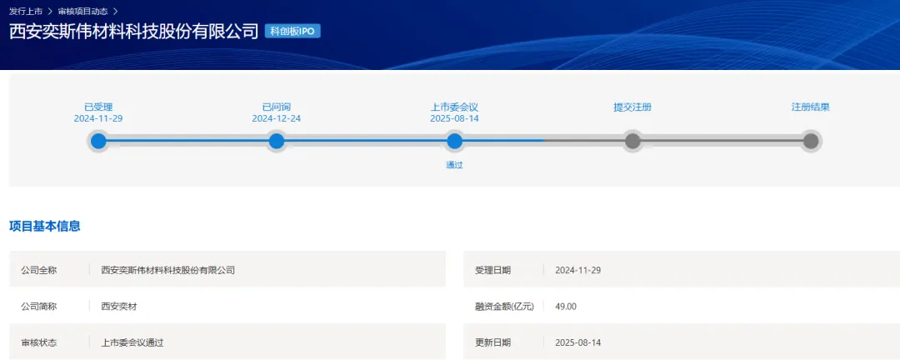Click the 注册结果 stage label

point(810,107)
